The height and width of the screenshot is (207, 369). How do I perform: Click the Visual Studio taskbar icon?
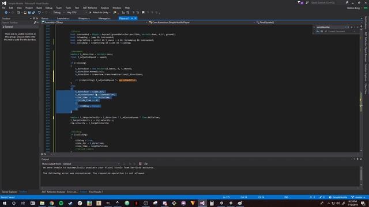202,203
